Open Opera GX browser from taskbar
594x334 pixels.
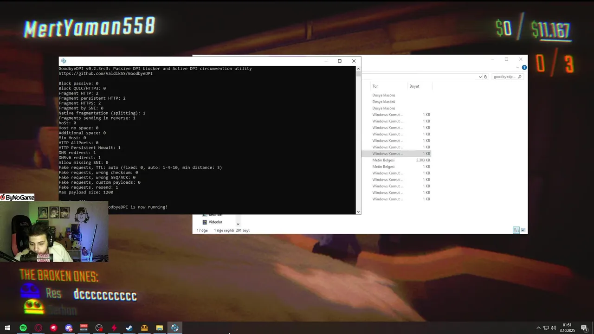click(x=38, y=328)
